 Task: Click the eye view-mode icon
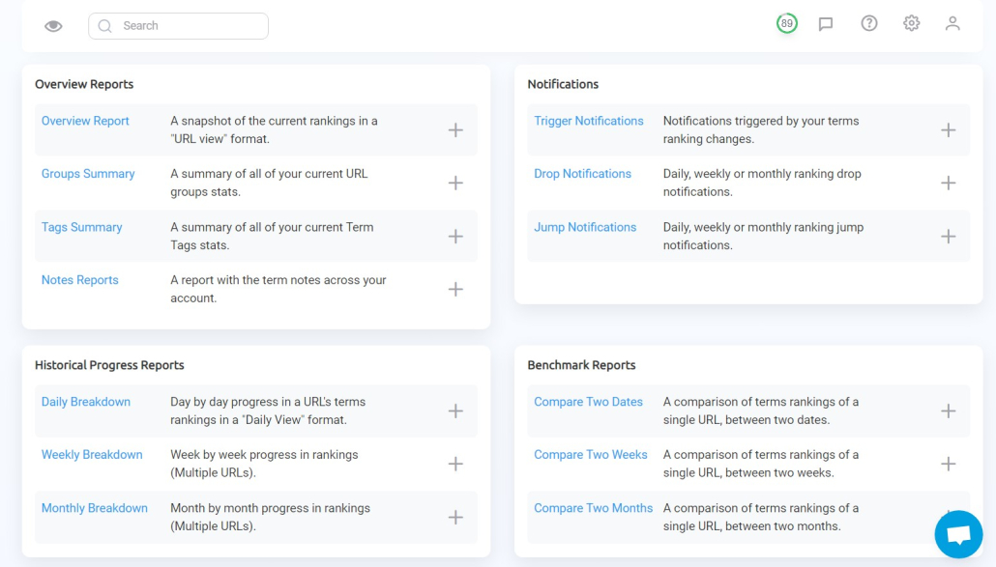coord(53,26)
